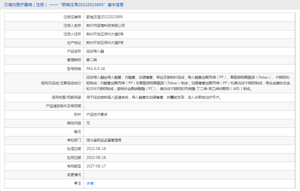Click the 注册证编号 row label
This screenshot has height=191, width=300.
click(72, 17)
